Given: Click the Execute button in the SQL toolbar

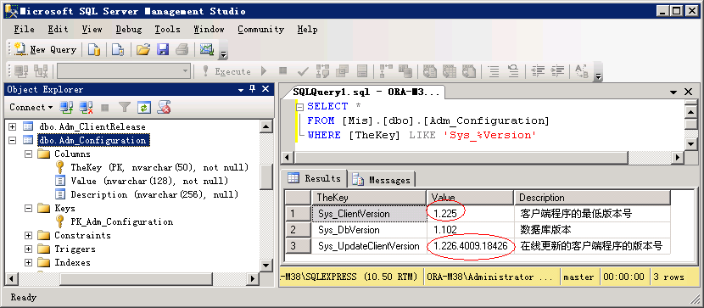Looking at the screenshot, I should point(226,71).
